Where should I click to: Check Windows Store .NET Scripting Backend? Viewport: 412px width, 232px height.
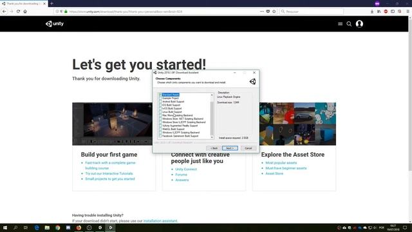(160, 119)
